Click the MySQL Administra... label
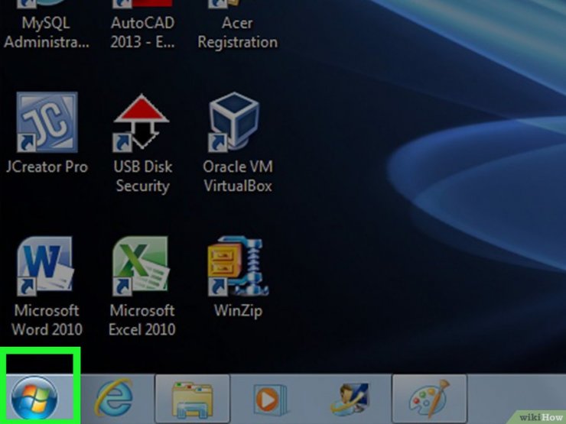Screen dimensions: 566x424 [46, 32]
